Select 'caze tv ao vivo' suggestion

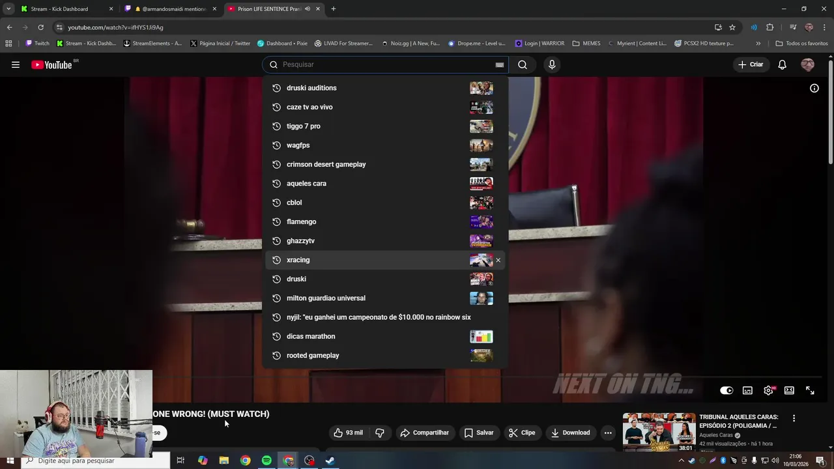pyautogui.click(x=386, y=107)
